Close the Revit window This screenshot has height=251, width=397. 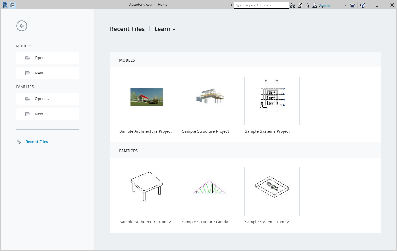(392, 5)
